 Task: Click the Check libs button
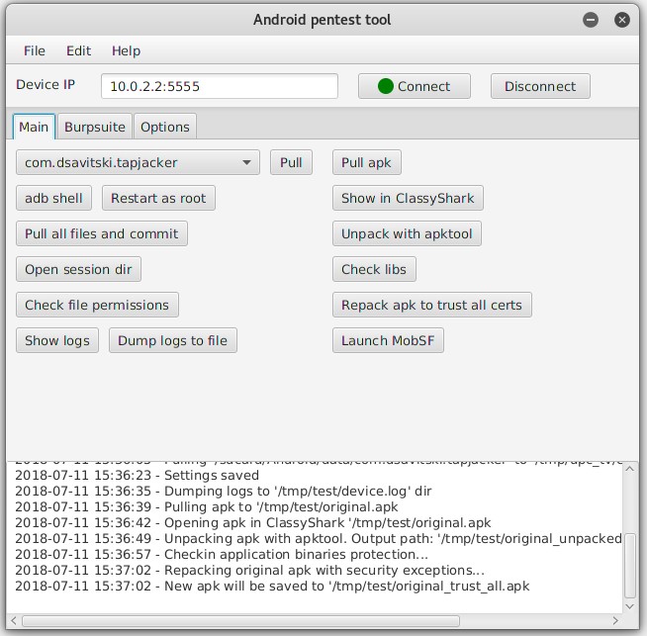(374, 269)
